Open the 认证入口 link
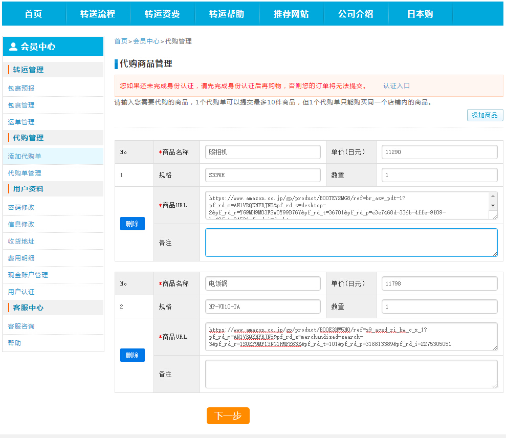The width and height of the screenshot is (506, 438). (397, 86)
